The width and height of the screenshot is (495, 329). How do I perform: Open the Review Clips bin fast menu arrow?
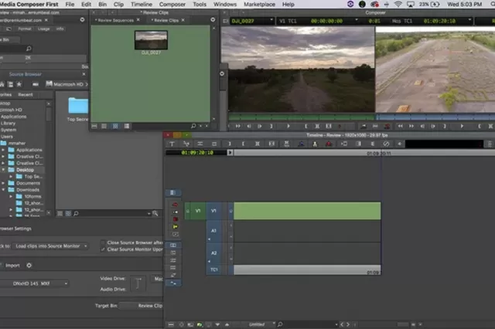(213, 19)
